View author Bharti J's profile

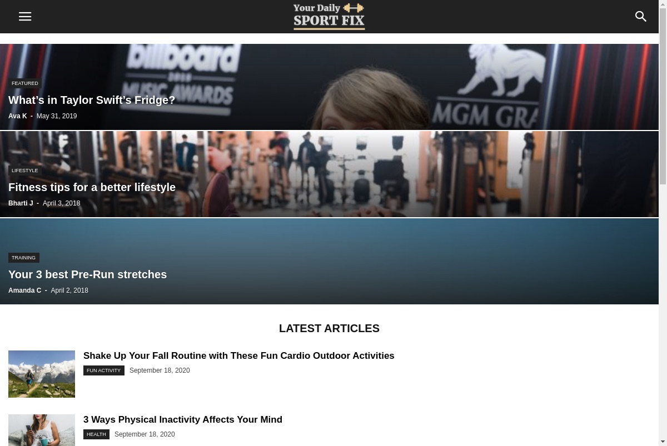tap(21, 203)
